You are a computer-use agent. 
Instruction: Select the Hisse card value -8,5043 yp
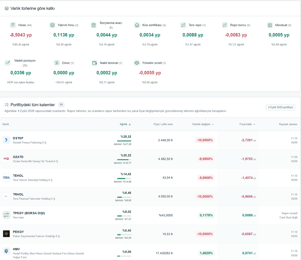click(x=21, y=35)
